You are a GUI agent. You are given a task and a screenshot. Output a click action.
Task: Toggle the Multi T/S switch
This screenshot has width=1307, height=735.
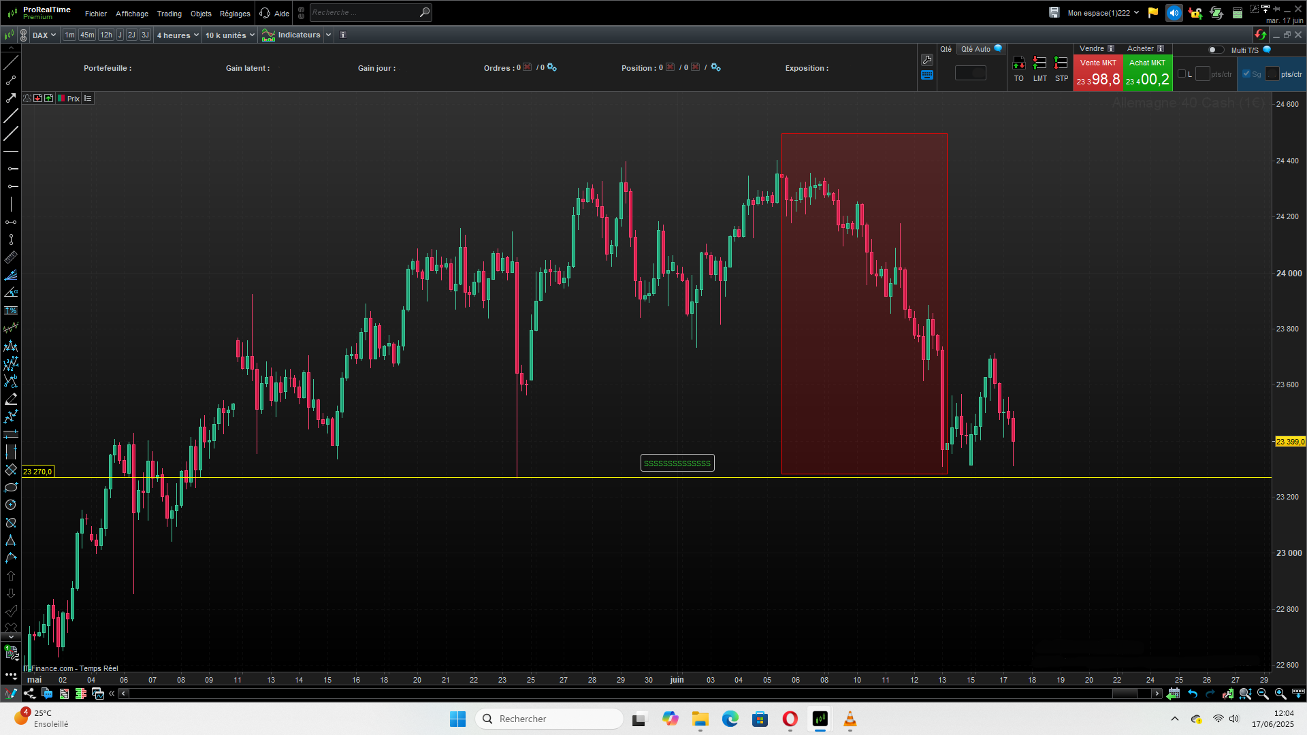pyautogui.click(x=1216, y=50)
